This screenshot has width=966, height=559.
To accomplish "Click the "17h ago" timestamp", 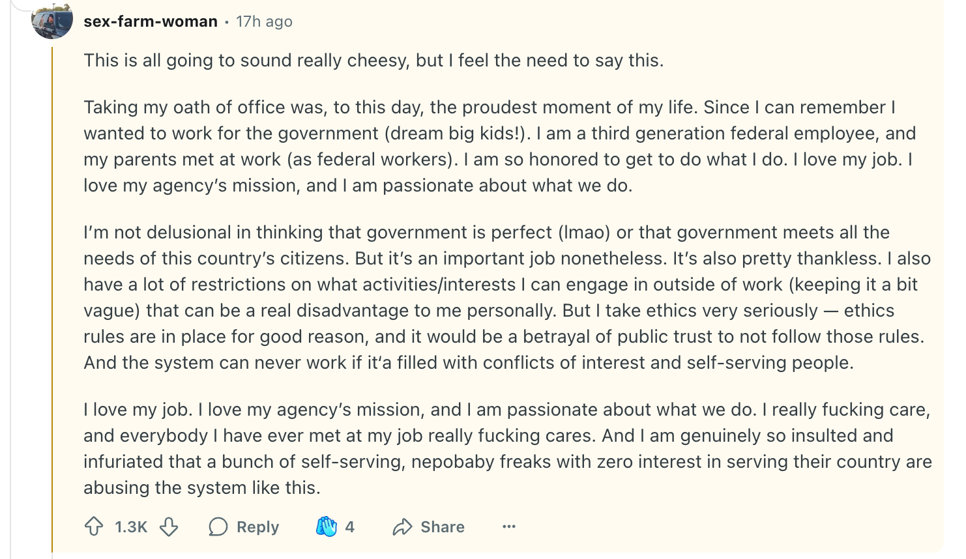I will [264, 21].
